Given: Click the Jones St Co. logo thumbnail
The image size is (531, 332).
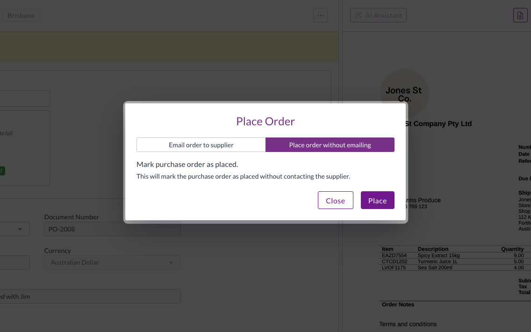Looking at the screenshot, I should (x=404, y=94).
